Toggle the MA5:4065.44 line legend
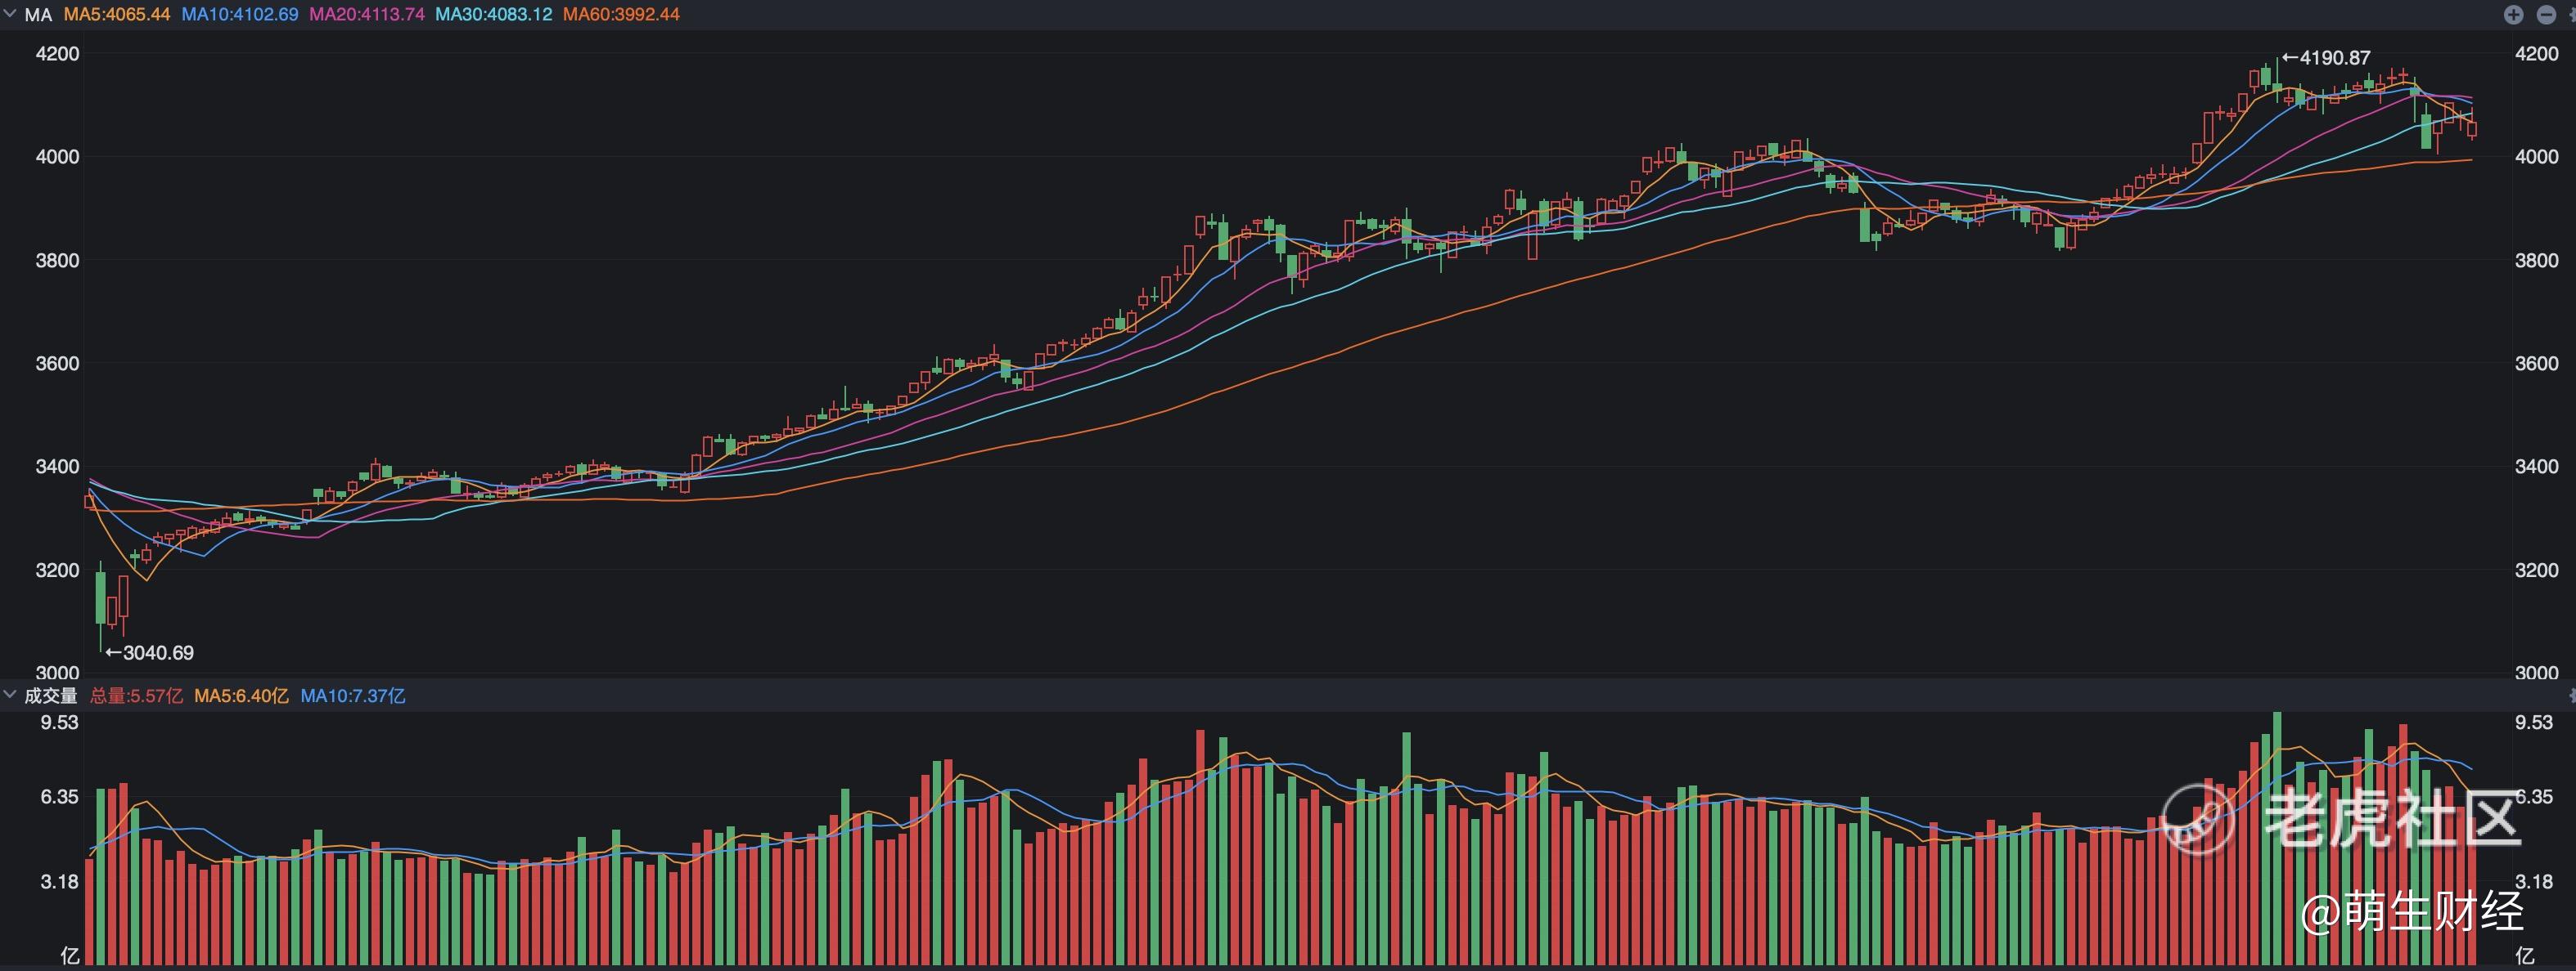This screenshot has height=971, width=2576. [x=117, y=15]
